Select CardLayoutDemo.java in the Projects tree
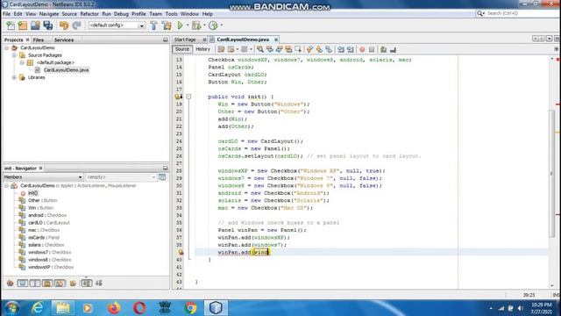 click(x=67, y=70)
